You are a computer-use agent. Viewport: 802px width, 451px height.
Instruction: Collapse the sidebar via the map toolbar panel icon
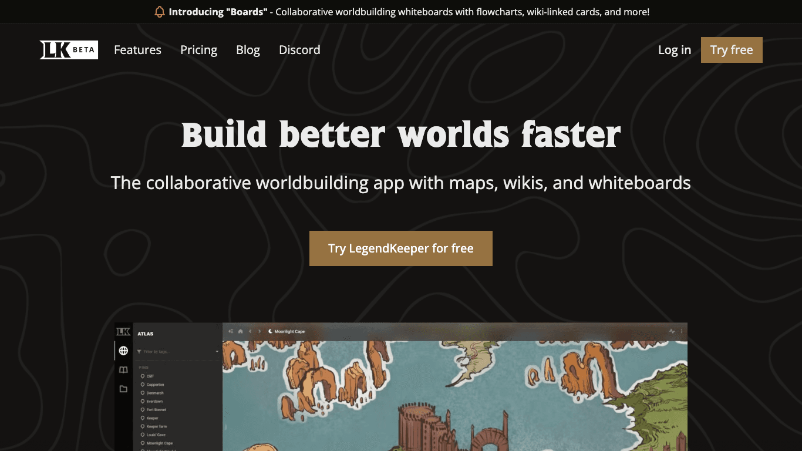coord(231,331)
